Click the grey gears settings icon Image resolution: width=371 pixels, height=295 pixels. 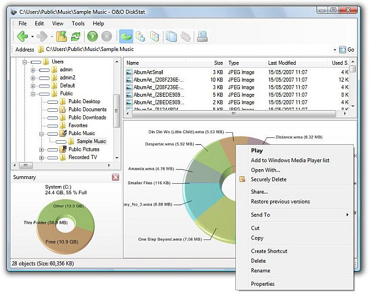pos(185,37)
